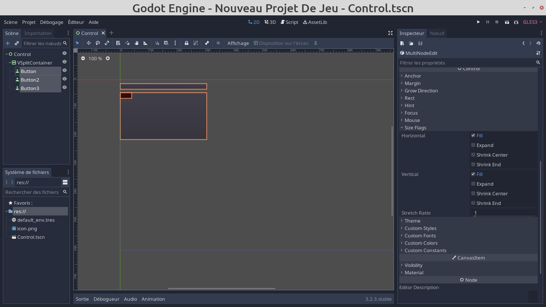This screenshot has width=546, height=307.
Task: Select the Move tool in the canvas toolbar
Action: coord(88,43)
